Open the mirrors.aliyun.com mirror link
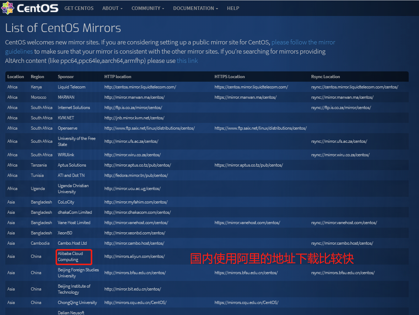This screenshot has height=315, width=419. [134, 256]
